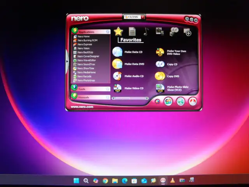Start the Make Audio CD task
The image size is (249, 187).
click(128, 76)
